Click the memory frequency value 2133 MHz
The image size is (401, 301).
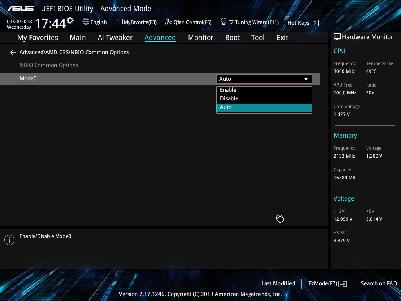tap(344, 156)
